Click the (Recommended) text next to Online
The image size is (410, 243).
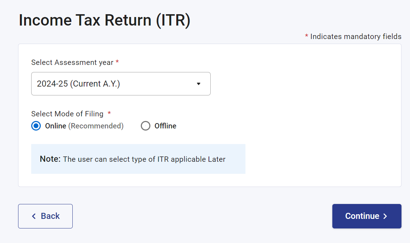coord(96,126)
